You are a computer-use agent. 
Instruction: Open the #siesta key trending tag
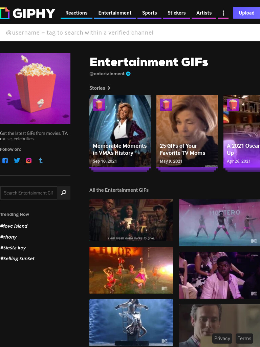13,248
